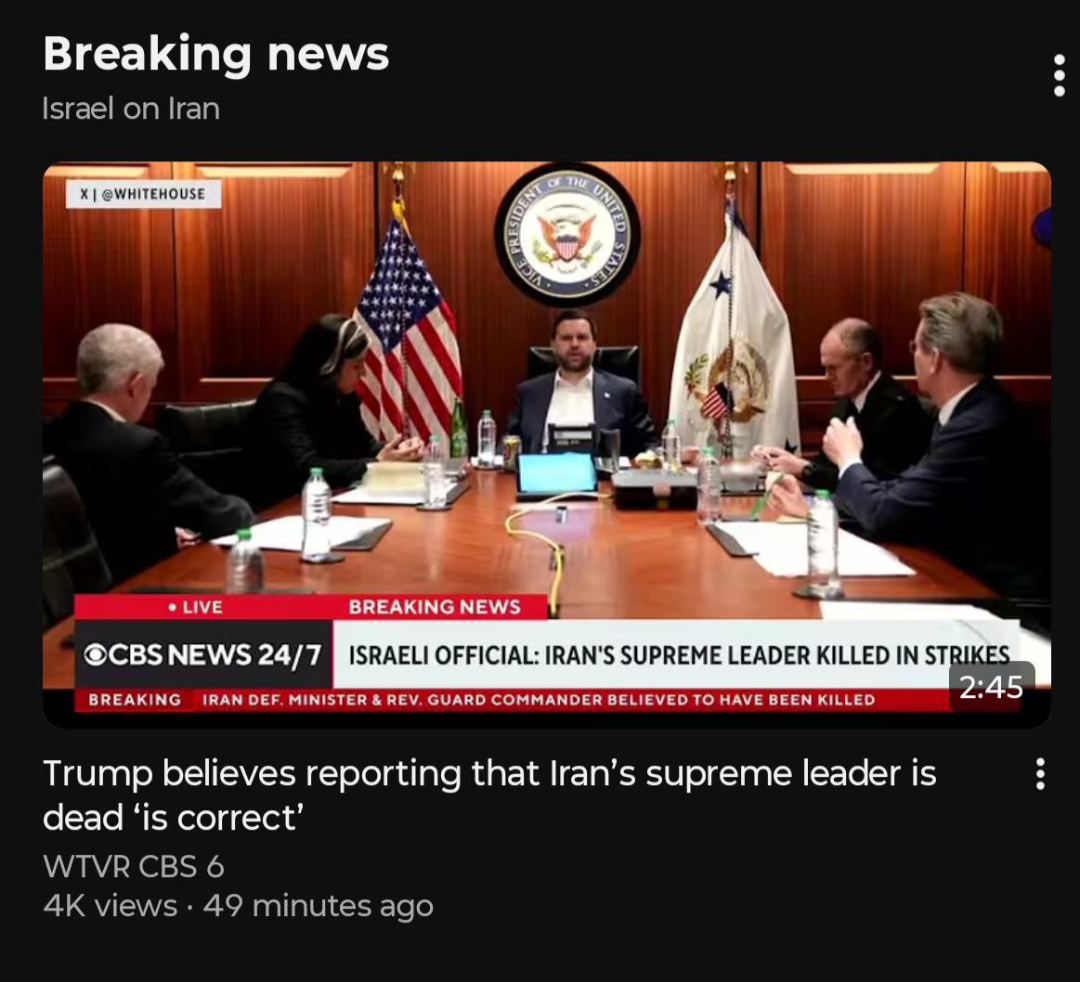1080x982 pixels.
Task: Click the Vice President seal on the wall
Action: [566, 235]
